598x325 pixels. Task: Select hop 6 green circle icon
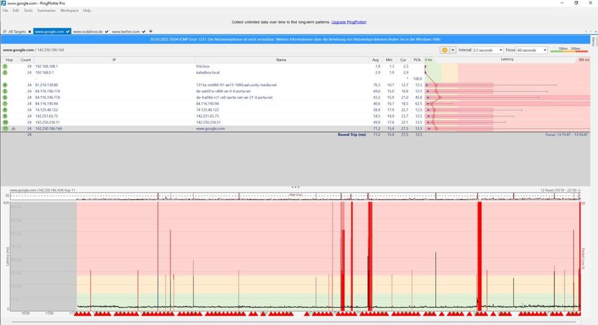[x=5, y=98]
